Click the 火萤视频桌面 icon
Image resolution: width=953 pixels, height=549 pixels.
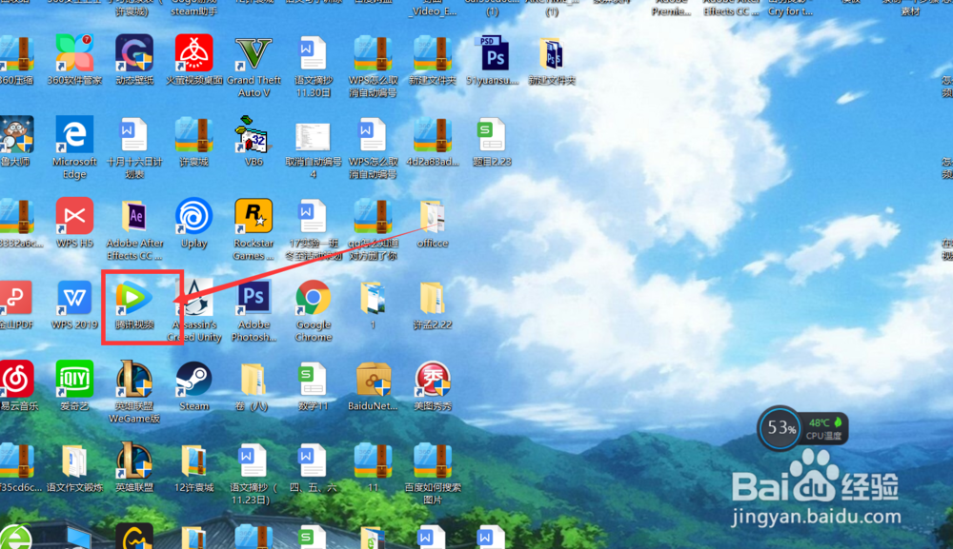193,52
